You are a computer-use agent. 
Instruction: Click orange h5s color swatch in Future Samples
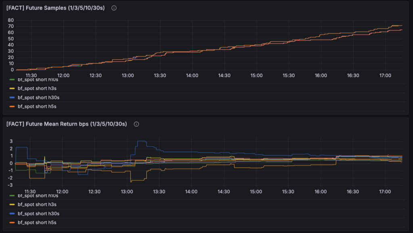[x=12, y=106]
